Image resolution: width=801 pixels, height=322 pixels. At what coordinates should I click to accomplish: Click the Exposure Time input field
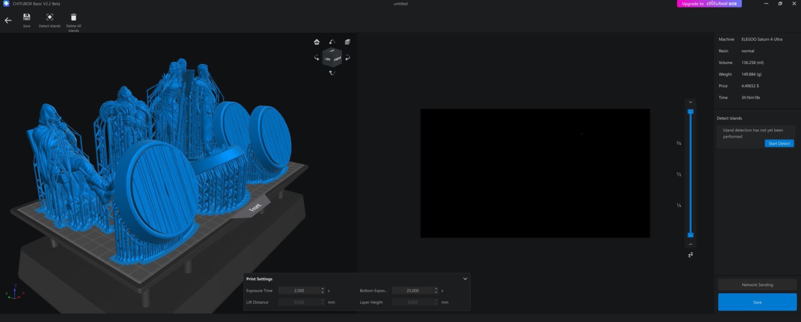pyautogui.click(x=299, y=290)
